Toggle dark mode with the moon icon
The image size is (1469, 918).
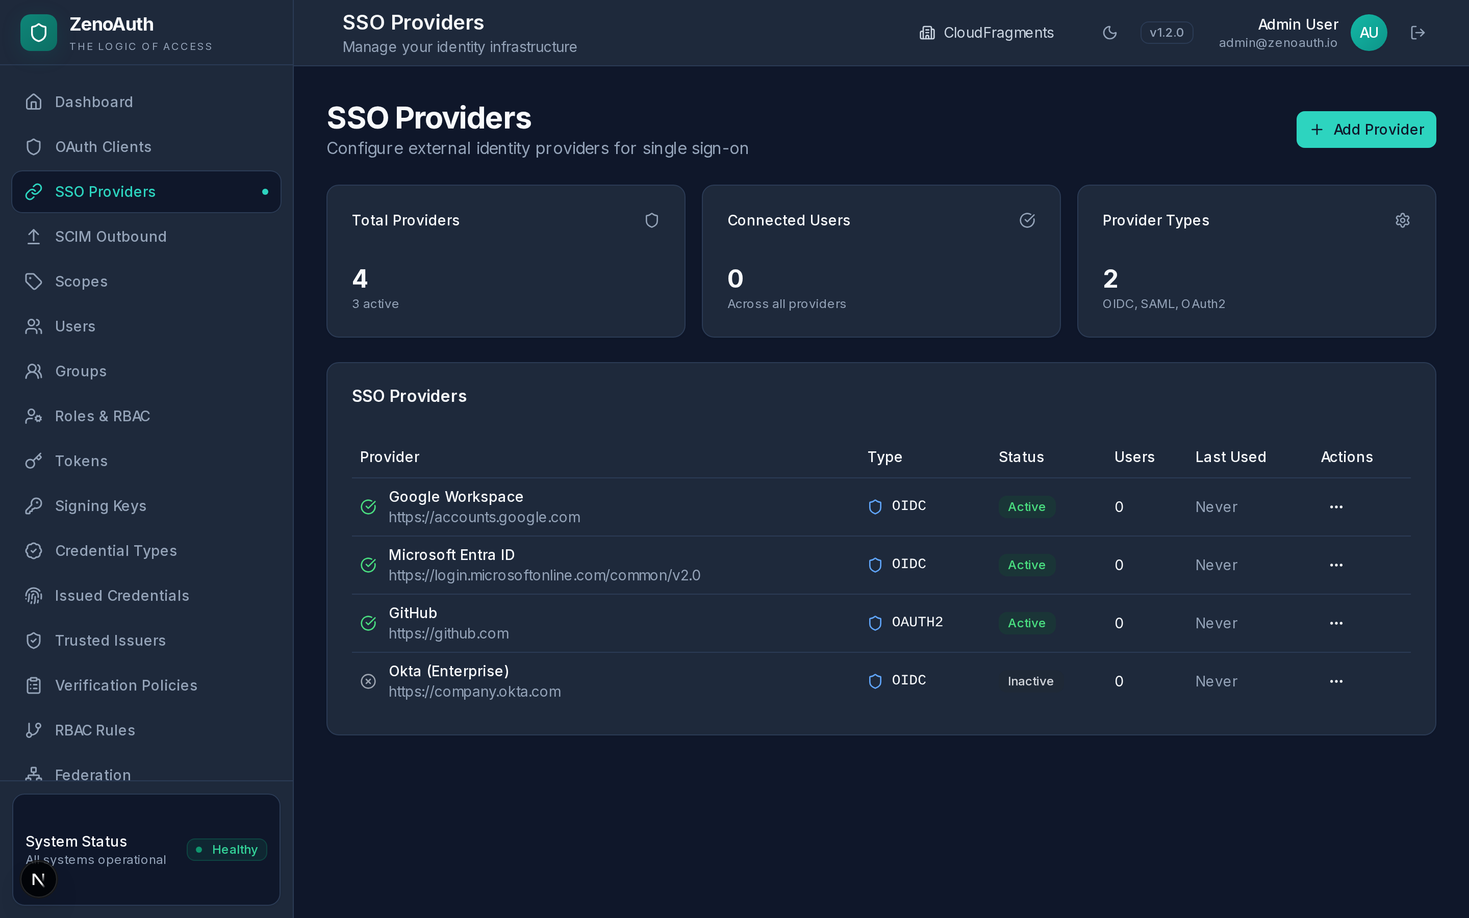pyautogui.click(x=1109, y=32)
